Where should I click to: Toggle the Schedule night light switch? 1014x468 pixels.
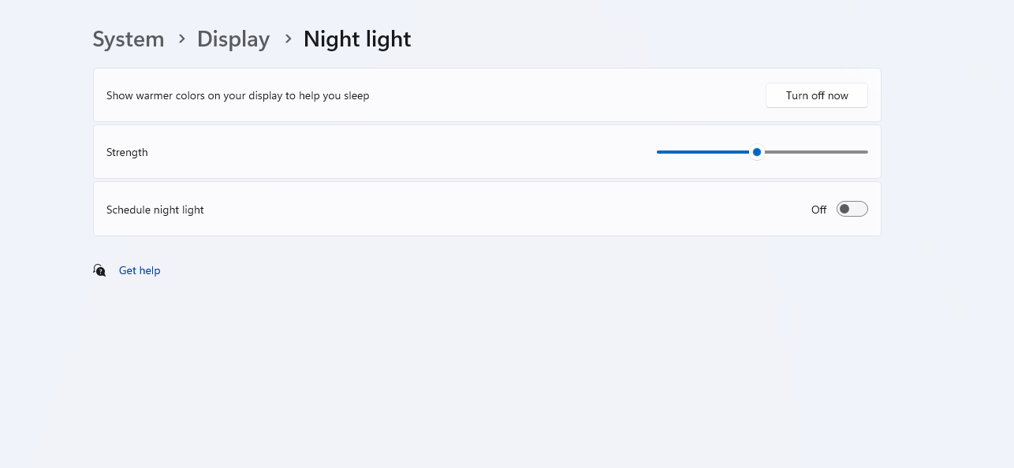[852, 209]
